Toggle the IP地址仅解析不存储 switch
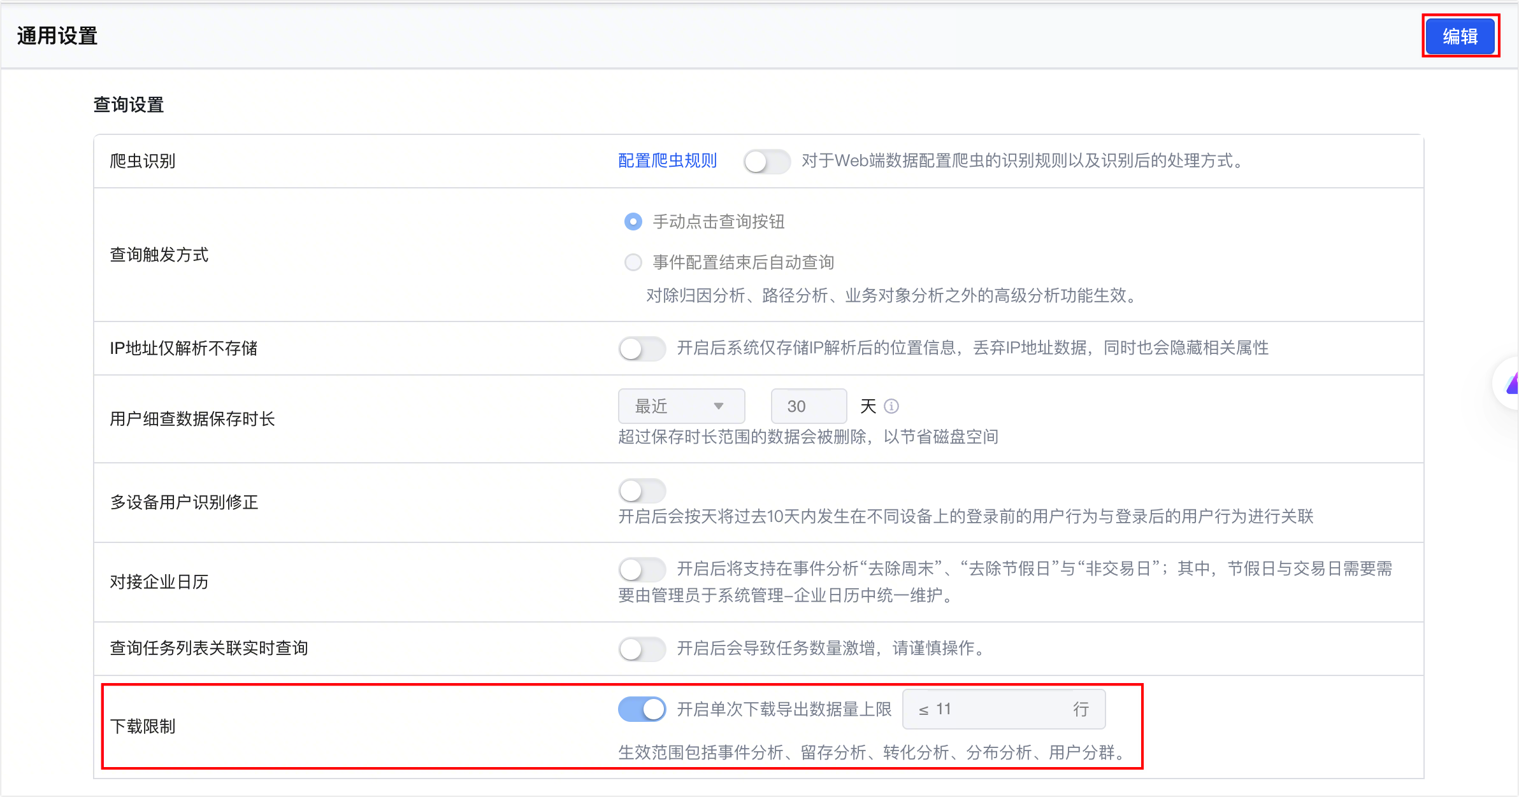This screenshot has width=1519, height=797. click(642, 348)
